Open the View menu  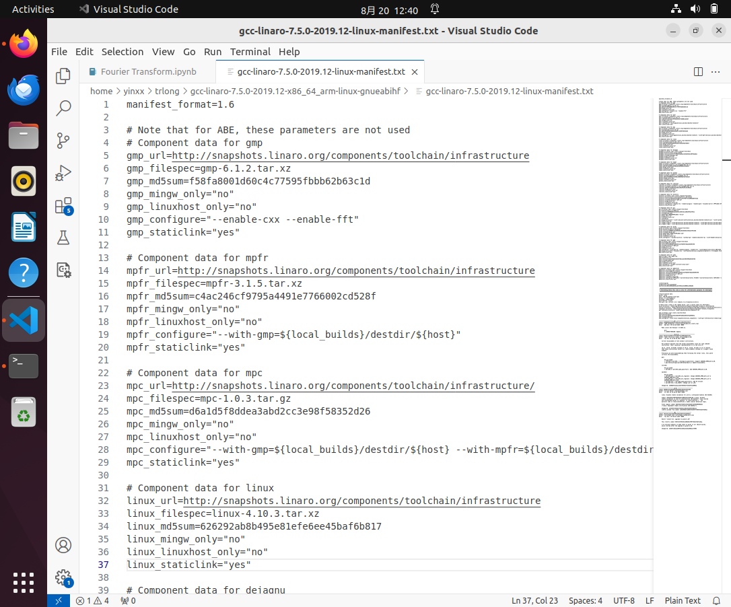163,52
